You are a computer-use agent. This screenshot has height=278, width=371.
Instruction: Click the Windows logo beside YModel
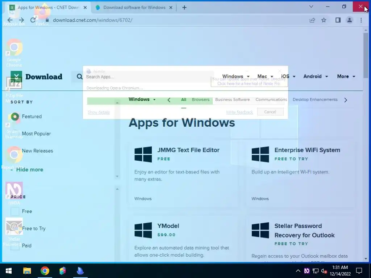(143, 230)
